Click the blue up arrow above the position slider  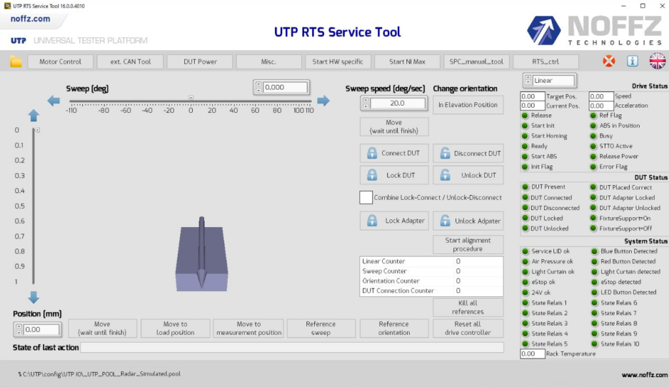point(33,116)
